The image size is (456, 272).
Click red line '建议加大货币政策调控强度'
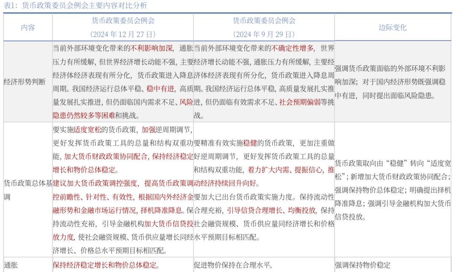[95, 183]
